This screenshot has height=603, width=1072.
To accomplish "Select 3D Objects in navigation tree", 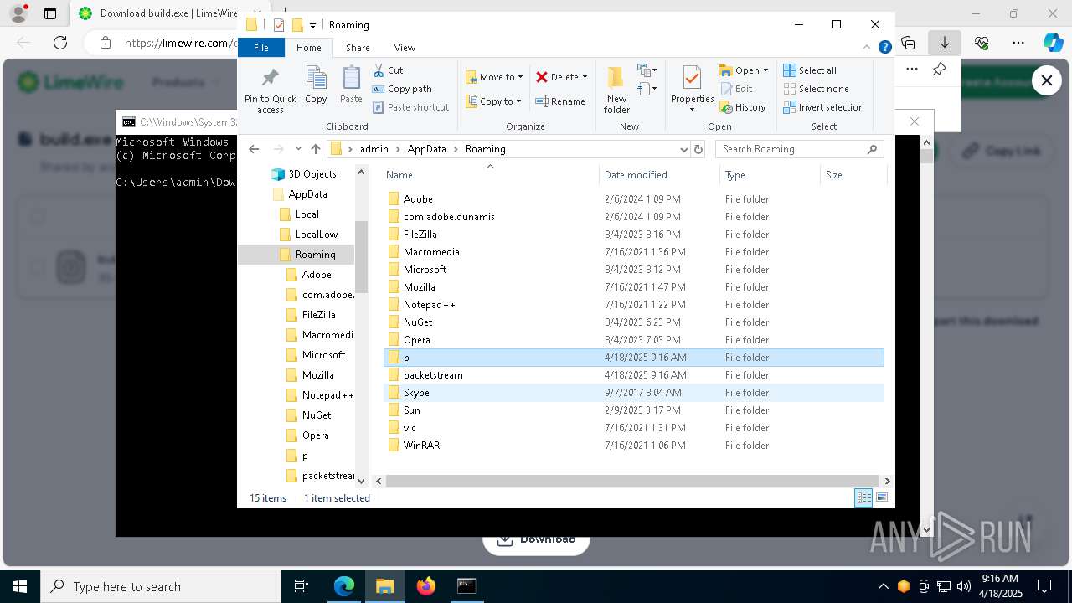I will pyautogui.click(x=312, y=174).
